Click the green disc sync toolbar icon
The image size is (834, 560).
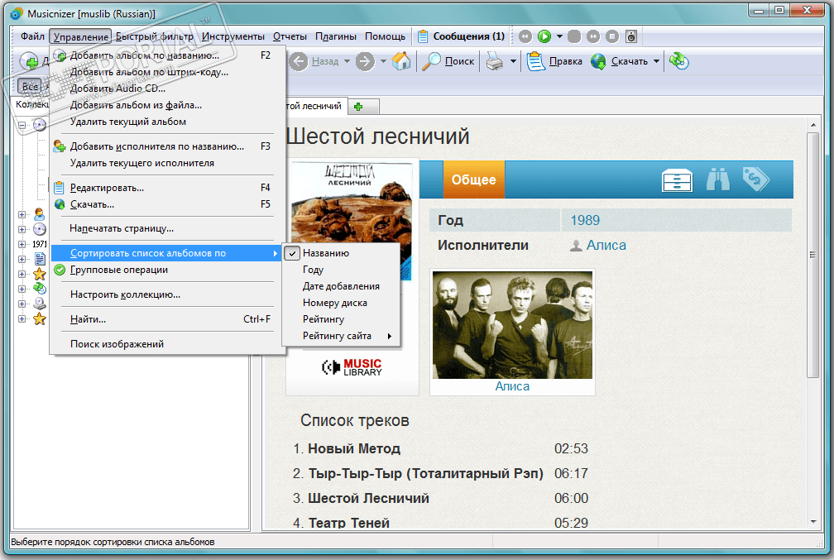coord(678,61)
